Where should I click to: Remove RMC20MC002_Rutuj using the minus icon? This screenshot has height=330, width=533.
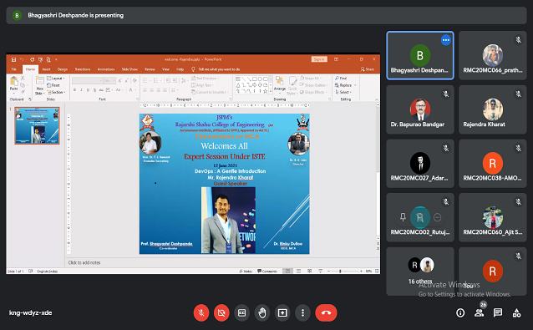(438, 217)
